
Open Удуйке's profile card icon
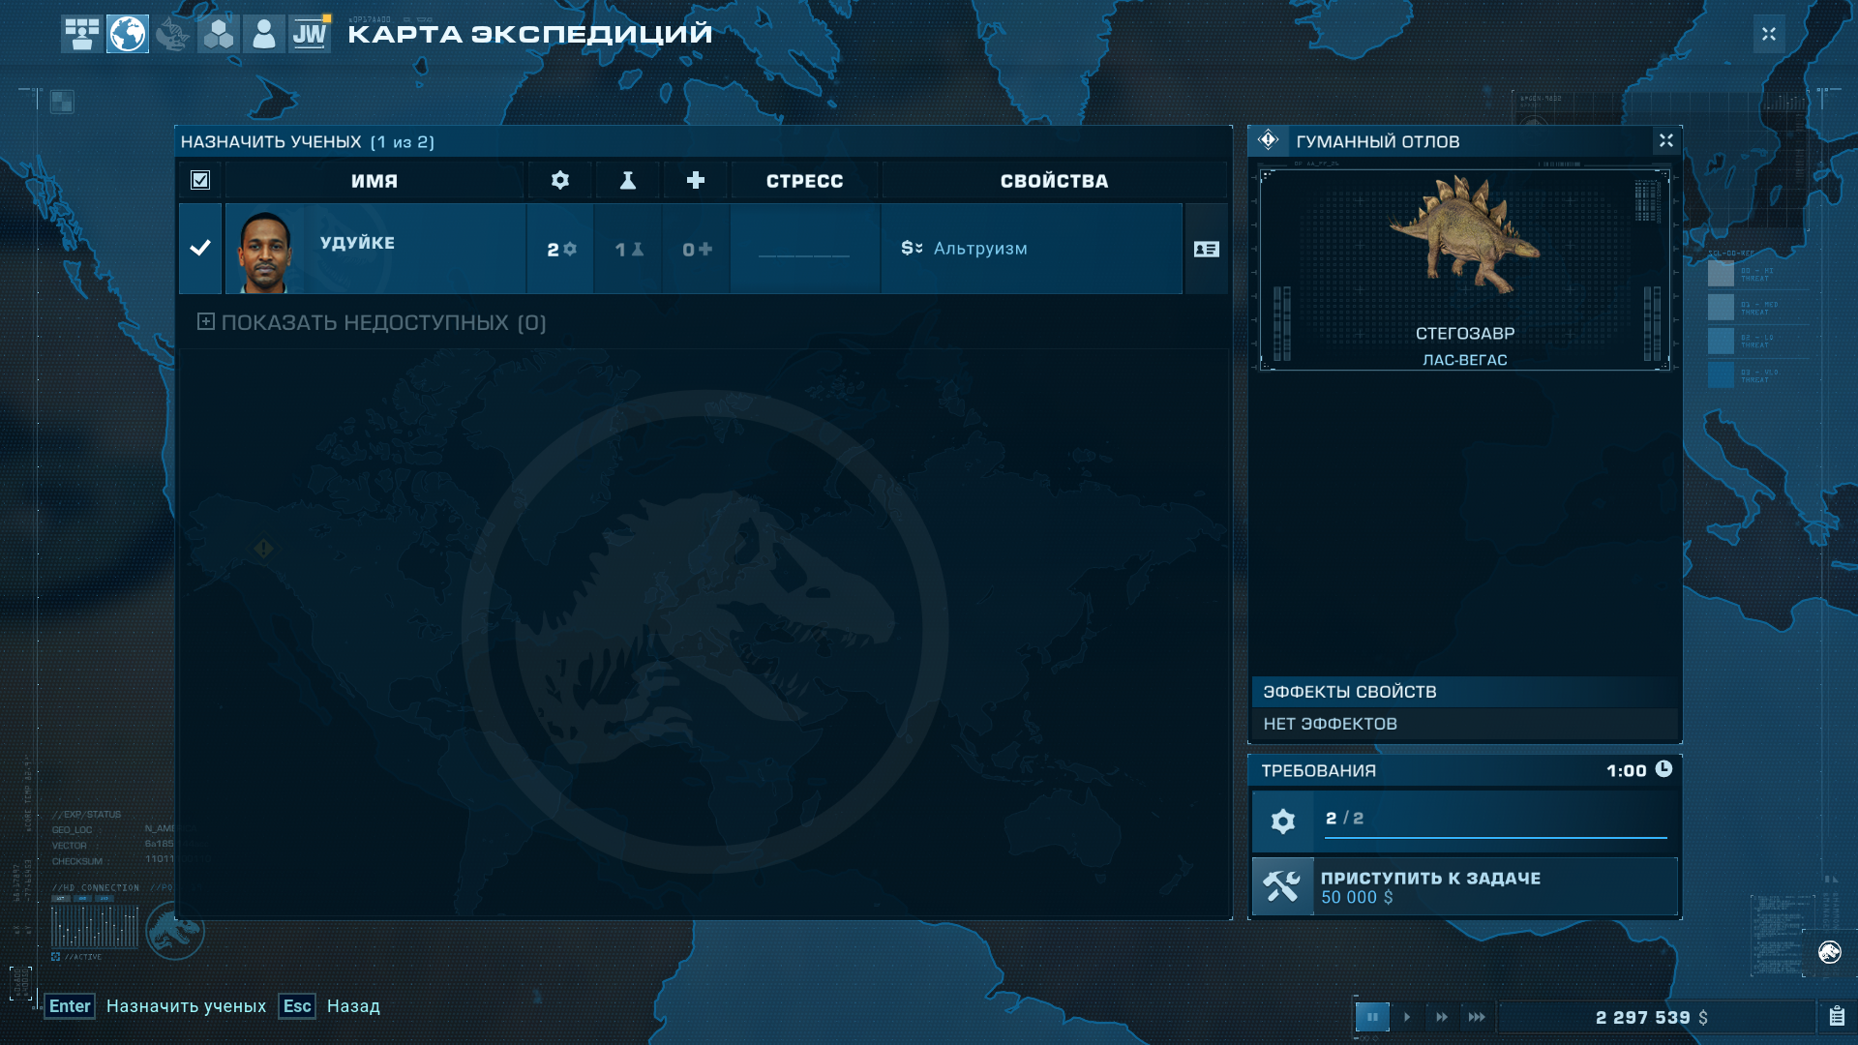(1206, 249)
